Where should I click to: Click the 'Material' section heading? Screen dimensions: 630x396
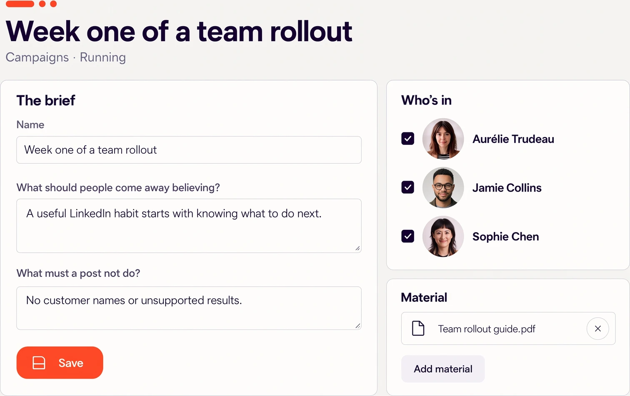424,297
